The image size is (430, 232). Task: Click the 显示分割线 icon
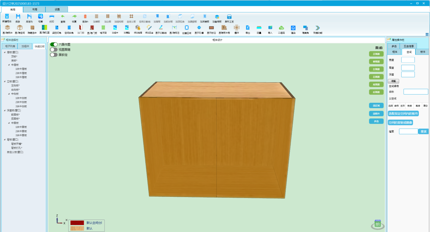pos(161,27)
